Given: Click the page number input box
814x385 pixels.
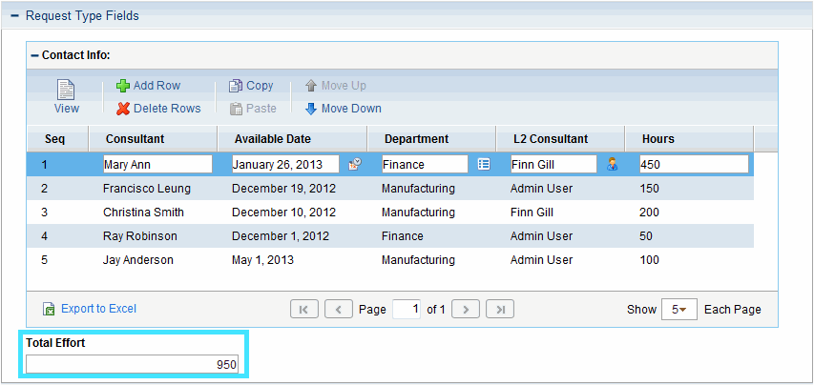Looking at the screenshot, I should [406, 310].
